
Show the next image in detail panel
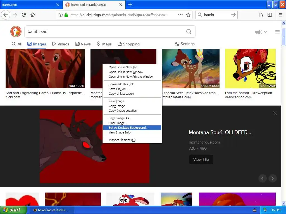[x=273, y=178]
